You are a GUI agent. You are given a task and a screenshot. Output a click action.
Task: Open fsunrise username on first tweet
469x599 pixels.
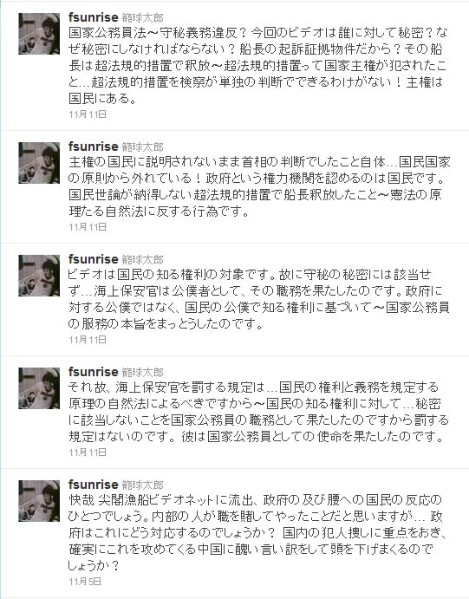[93, 17]
